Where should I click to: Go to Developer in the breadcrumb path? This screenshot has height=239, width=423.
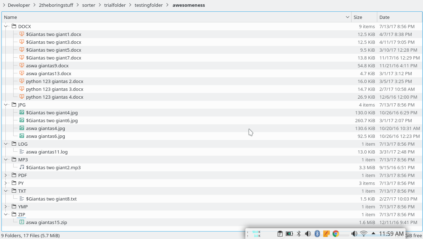(x=19, y=5)
